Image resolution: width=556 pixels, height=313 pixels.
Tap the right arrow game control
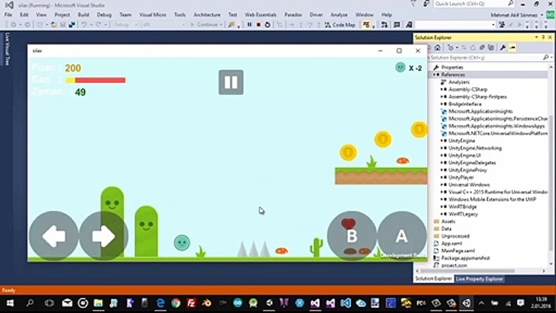(x=103, y=236)
